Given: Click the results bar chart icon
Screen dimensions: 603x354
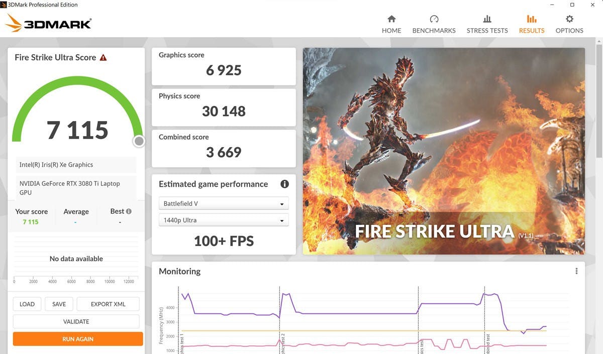Looking at the screenshot, I should 532,19.
